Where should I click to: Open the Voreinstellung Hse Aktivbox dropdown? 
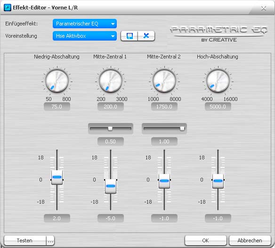(85, 36)
